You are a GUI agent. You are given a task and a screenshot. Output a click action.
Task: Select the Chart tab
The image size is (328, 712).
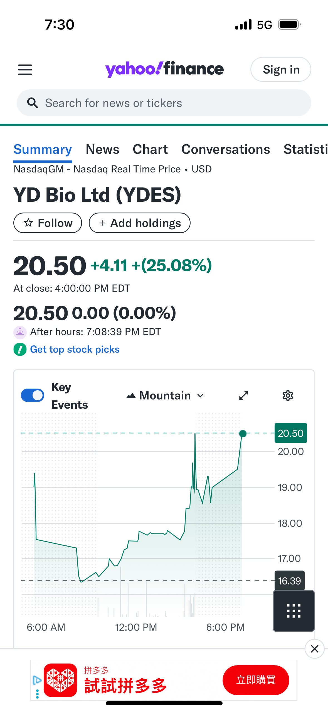coord(150,150)
